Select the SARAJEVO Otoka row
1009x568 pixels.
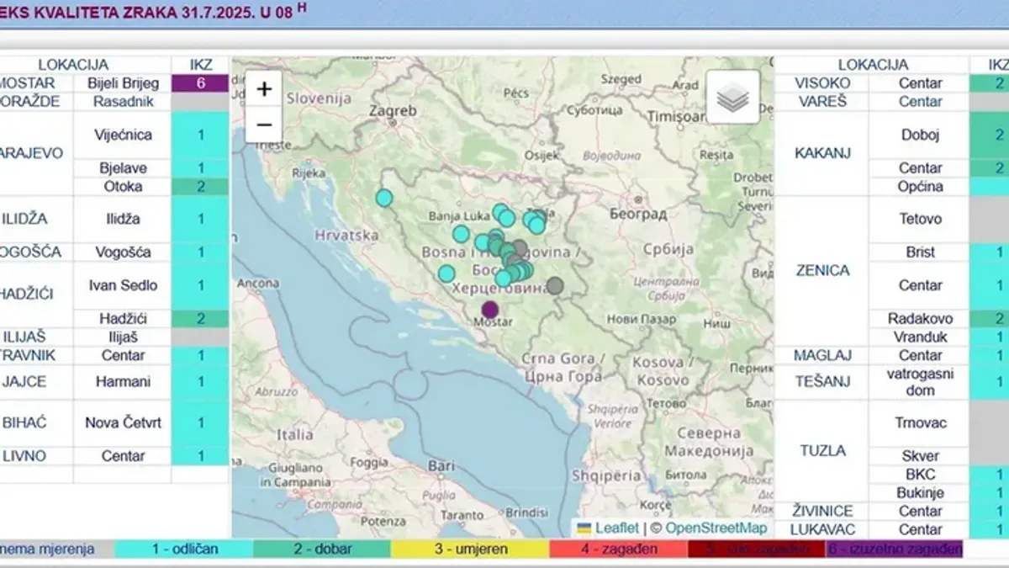124,187
